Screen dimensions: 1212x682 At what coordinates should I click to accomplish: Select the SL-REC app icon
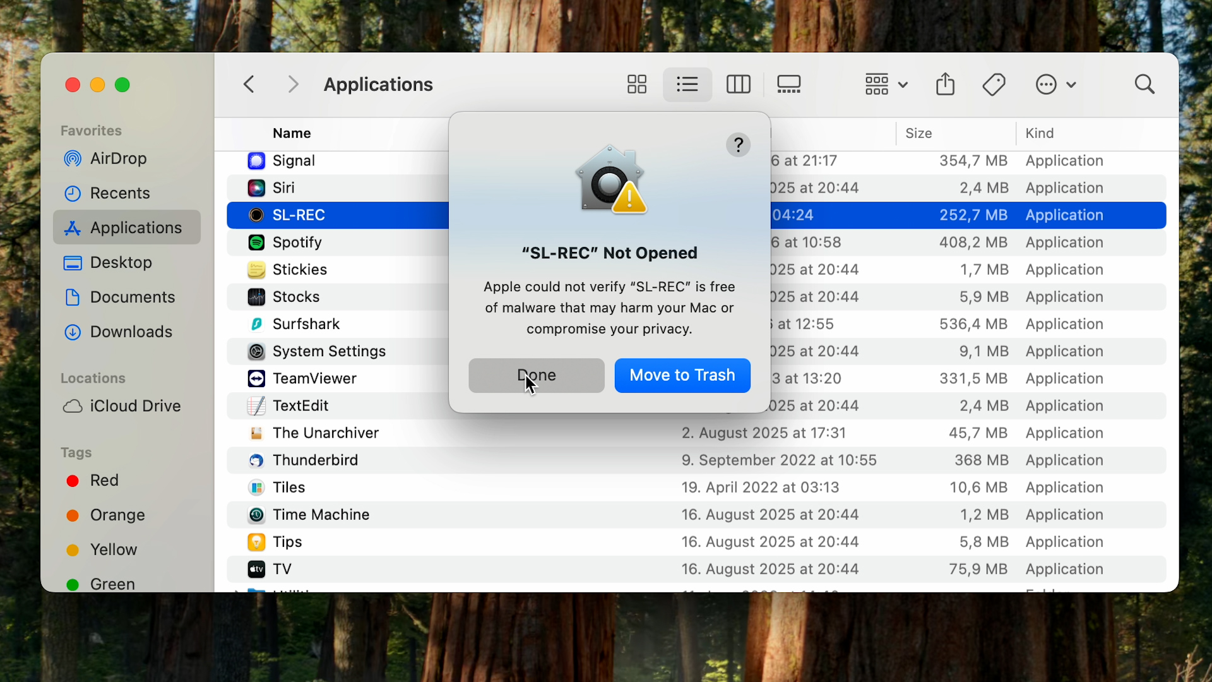[x=256, y=215]
